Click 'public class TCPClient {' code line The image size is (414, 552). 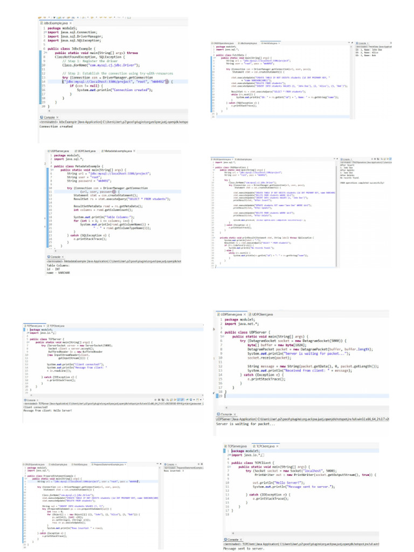pos(252,463)
